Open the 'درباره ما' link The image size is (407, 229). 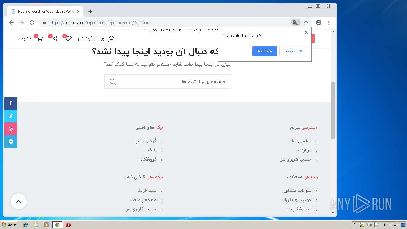[x=304, y=150]
